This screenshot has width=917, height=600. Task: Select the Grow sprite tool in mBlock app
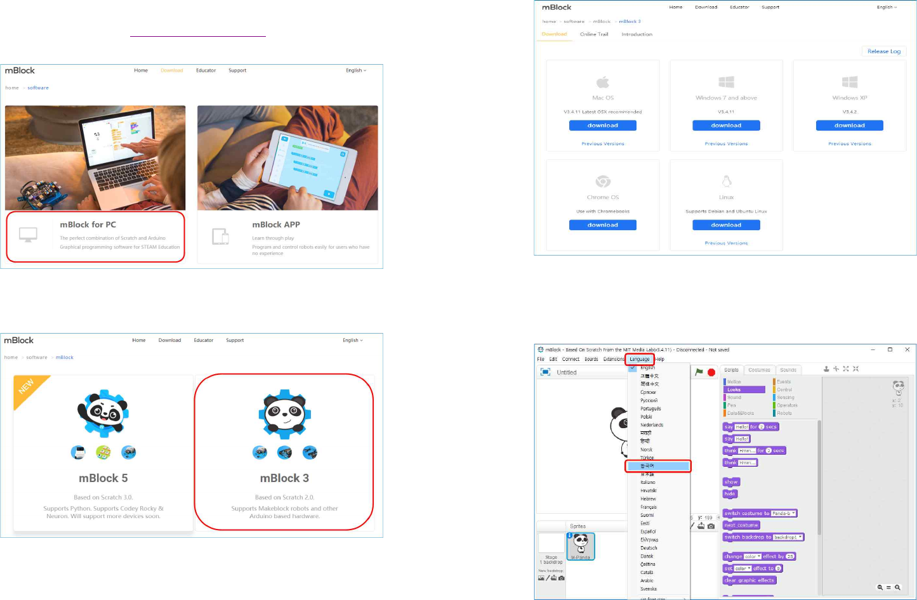tap(846, 368)
